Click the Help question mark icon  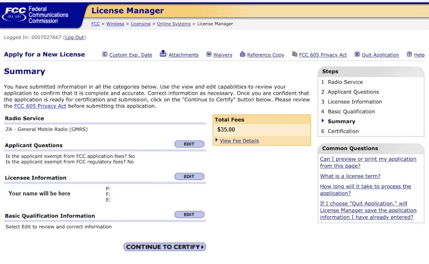pos(409,54)
